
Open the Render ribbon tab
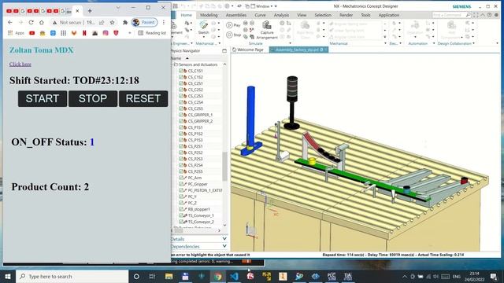pos(346,15)
